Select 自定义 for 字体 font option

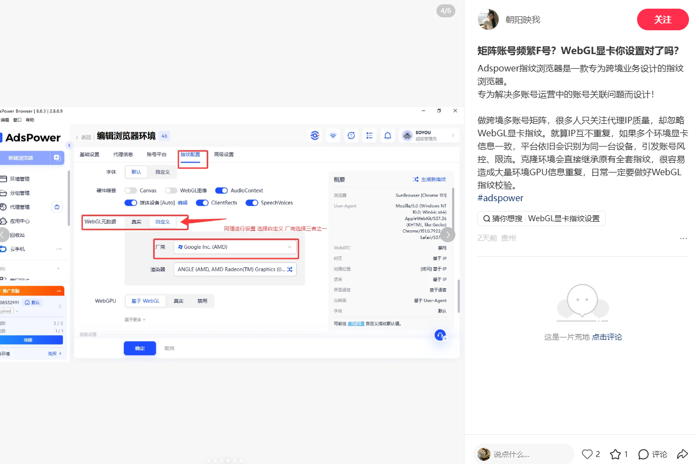pos(163,172)
